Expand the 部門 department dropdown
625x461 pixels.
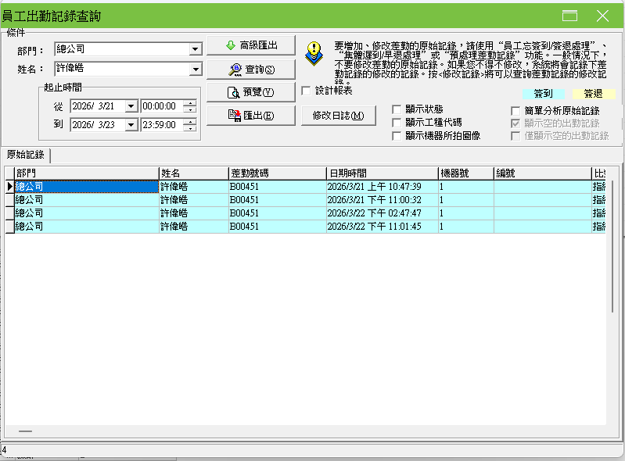point(195,50)
